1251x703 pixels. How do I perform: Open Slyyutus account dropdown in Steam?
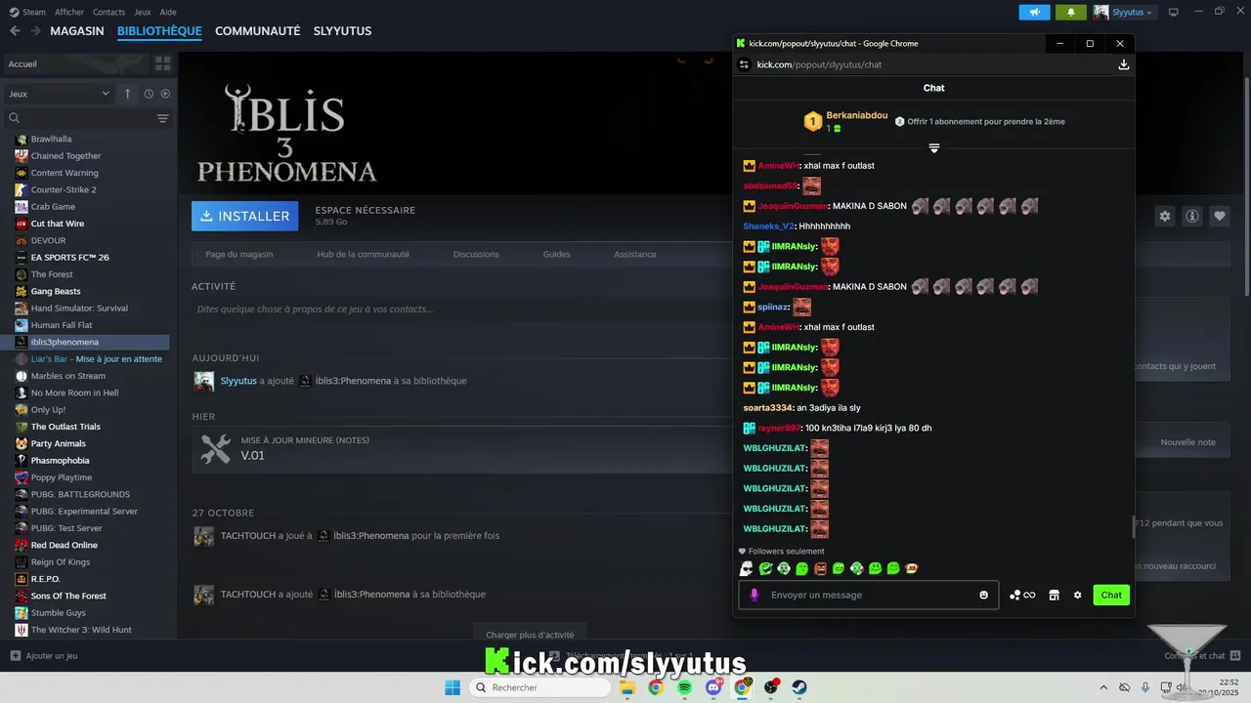tap(1124, 12)
